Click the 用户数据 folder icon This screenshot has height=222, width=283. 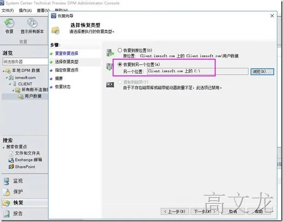click(21, 96)
